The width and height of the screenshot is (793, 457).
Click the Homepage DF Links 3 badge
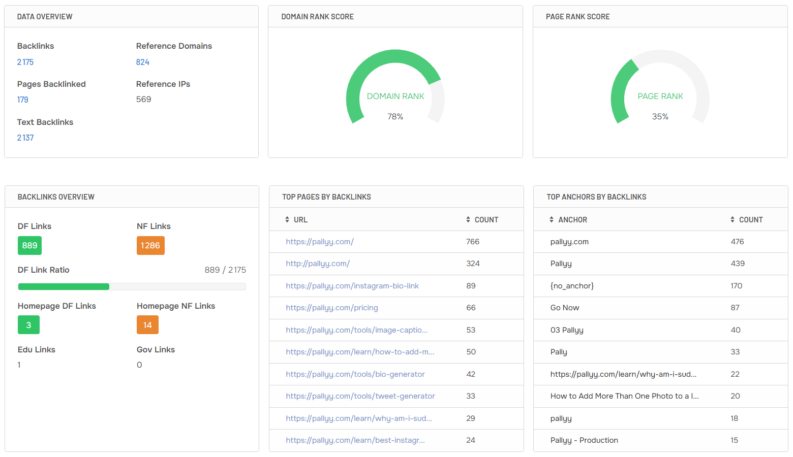pyautogui.click(x=28, y=325)
